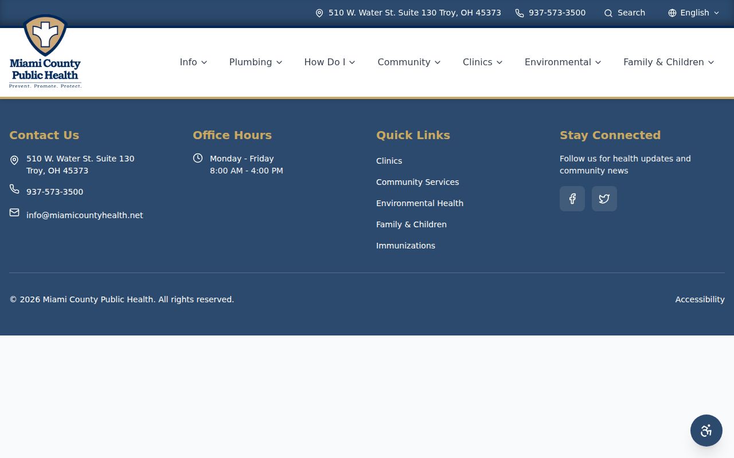Click the 8:00 AM - 4:00 PM text

pyautogui.click(x=247, y=171)
